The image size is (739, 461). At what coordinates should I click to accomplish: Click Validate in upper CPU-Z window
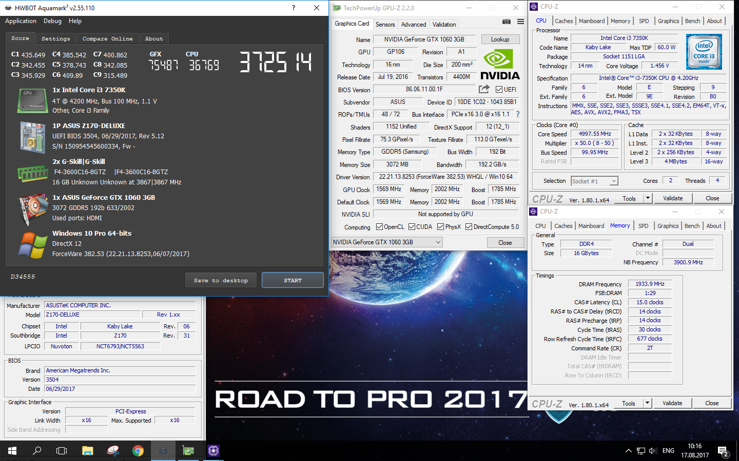coord(673,198)
